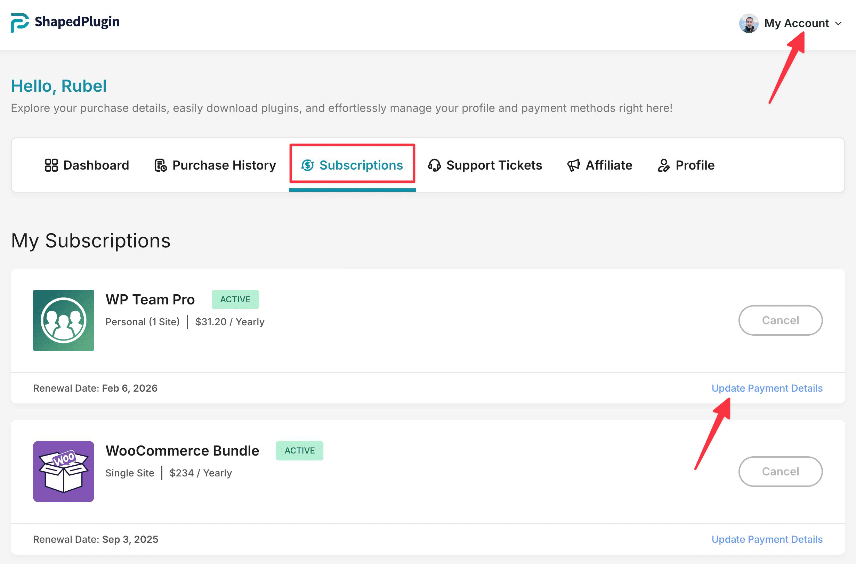Click the Subscriptions dollar refresh icon
The height and width of the screenshot is (564, 856).
tap(308, 165)
